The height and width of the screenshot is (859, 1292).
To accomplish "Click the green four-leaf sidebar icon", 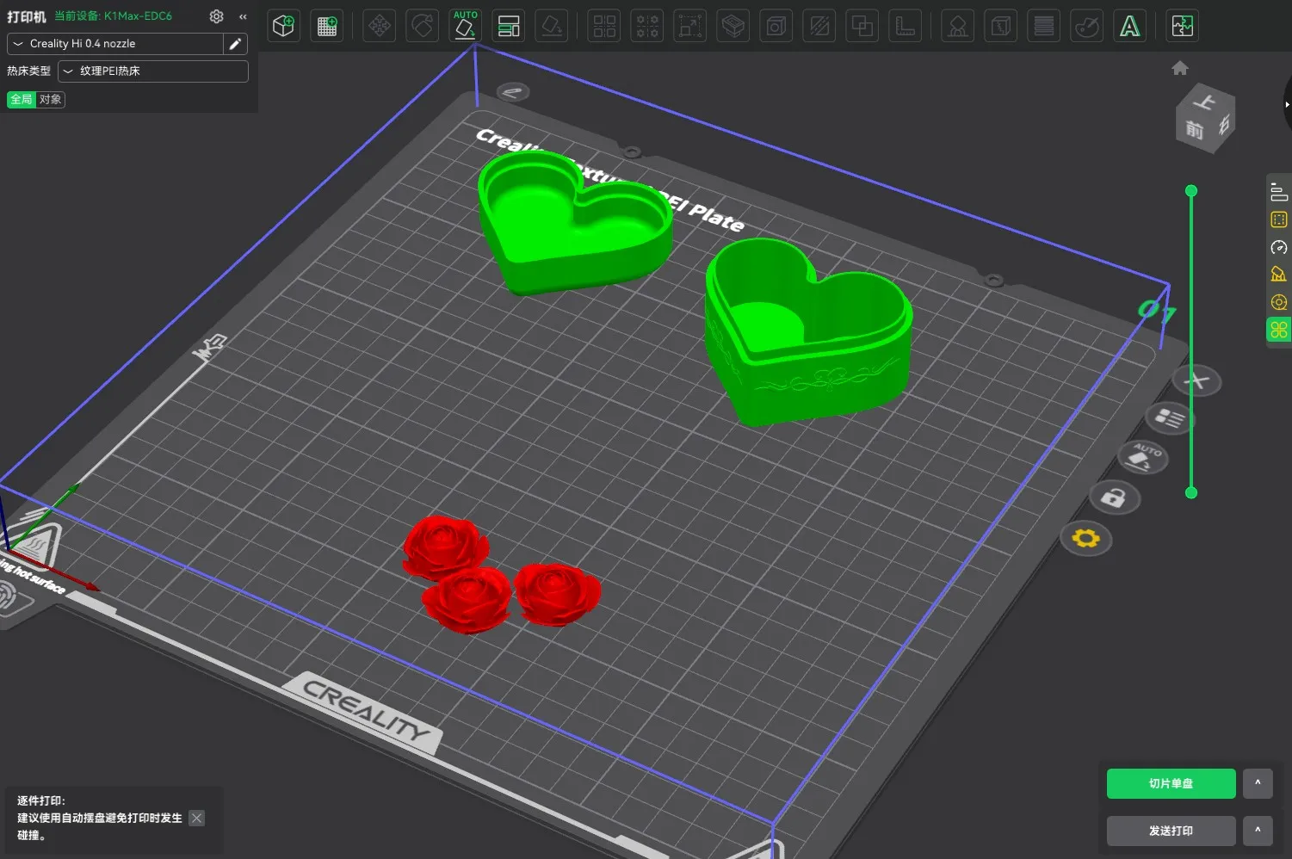I will coord(1279,330).
